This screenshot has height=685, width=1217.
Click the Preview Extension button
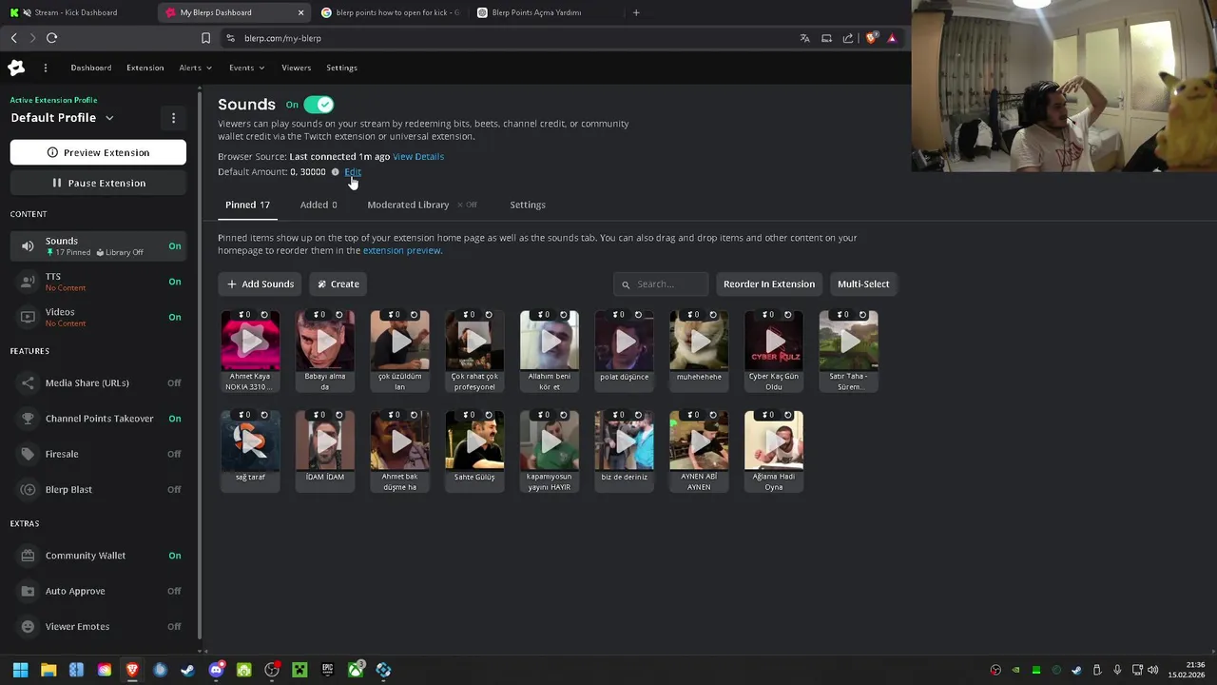coord(98,152)
